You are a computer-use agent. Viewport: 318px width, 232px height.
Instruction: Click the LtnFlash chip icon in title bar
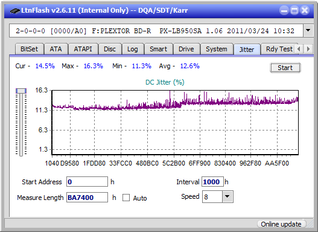click(15, 10)
